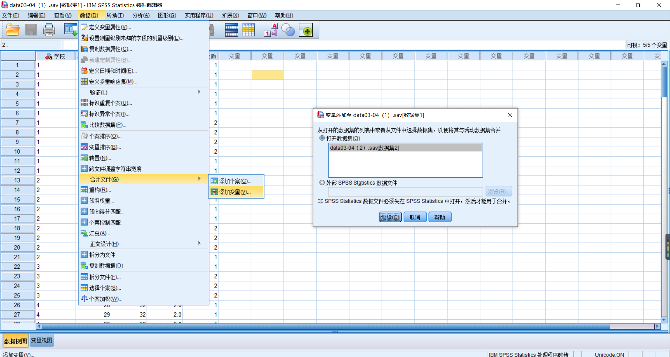This screenshot has height=357, width=670.
Task: Open the 图形(G) menu
Action: (167, 15)
